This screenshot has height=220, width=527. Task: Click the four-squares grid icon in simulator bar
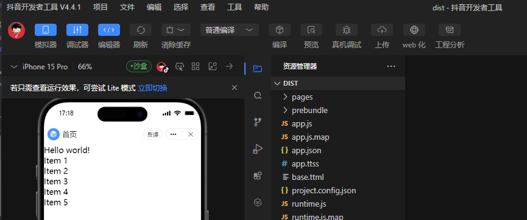point(196,66)
